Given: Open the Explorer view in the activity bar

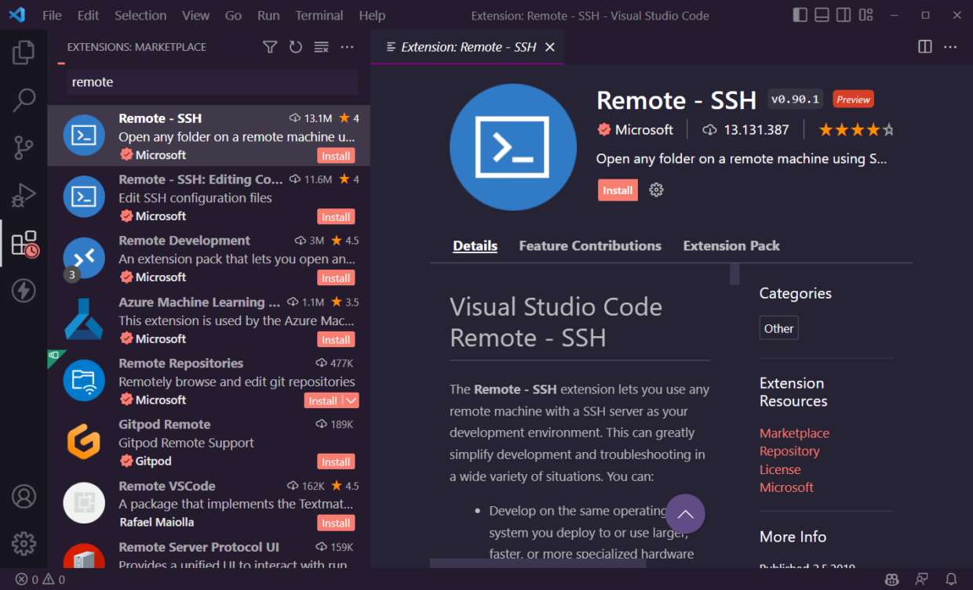Looking at the screenshot, I should click(x=24, y=52).
